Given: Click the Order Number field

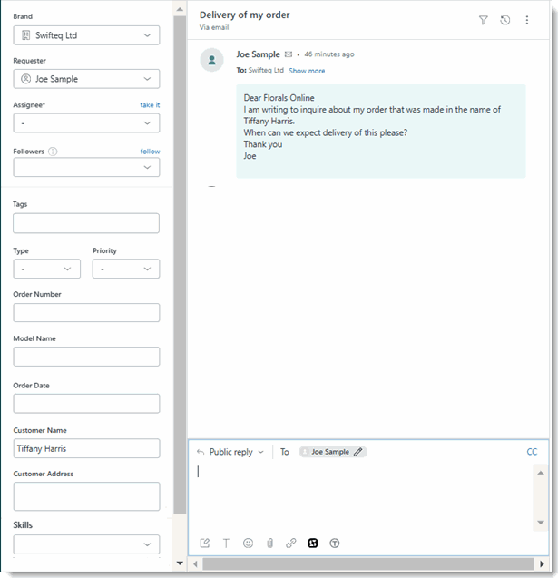Looking at the screenshot, I should [86, 312].
